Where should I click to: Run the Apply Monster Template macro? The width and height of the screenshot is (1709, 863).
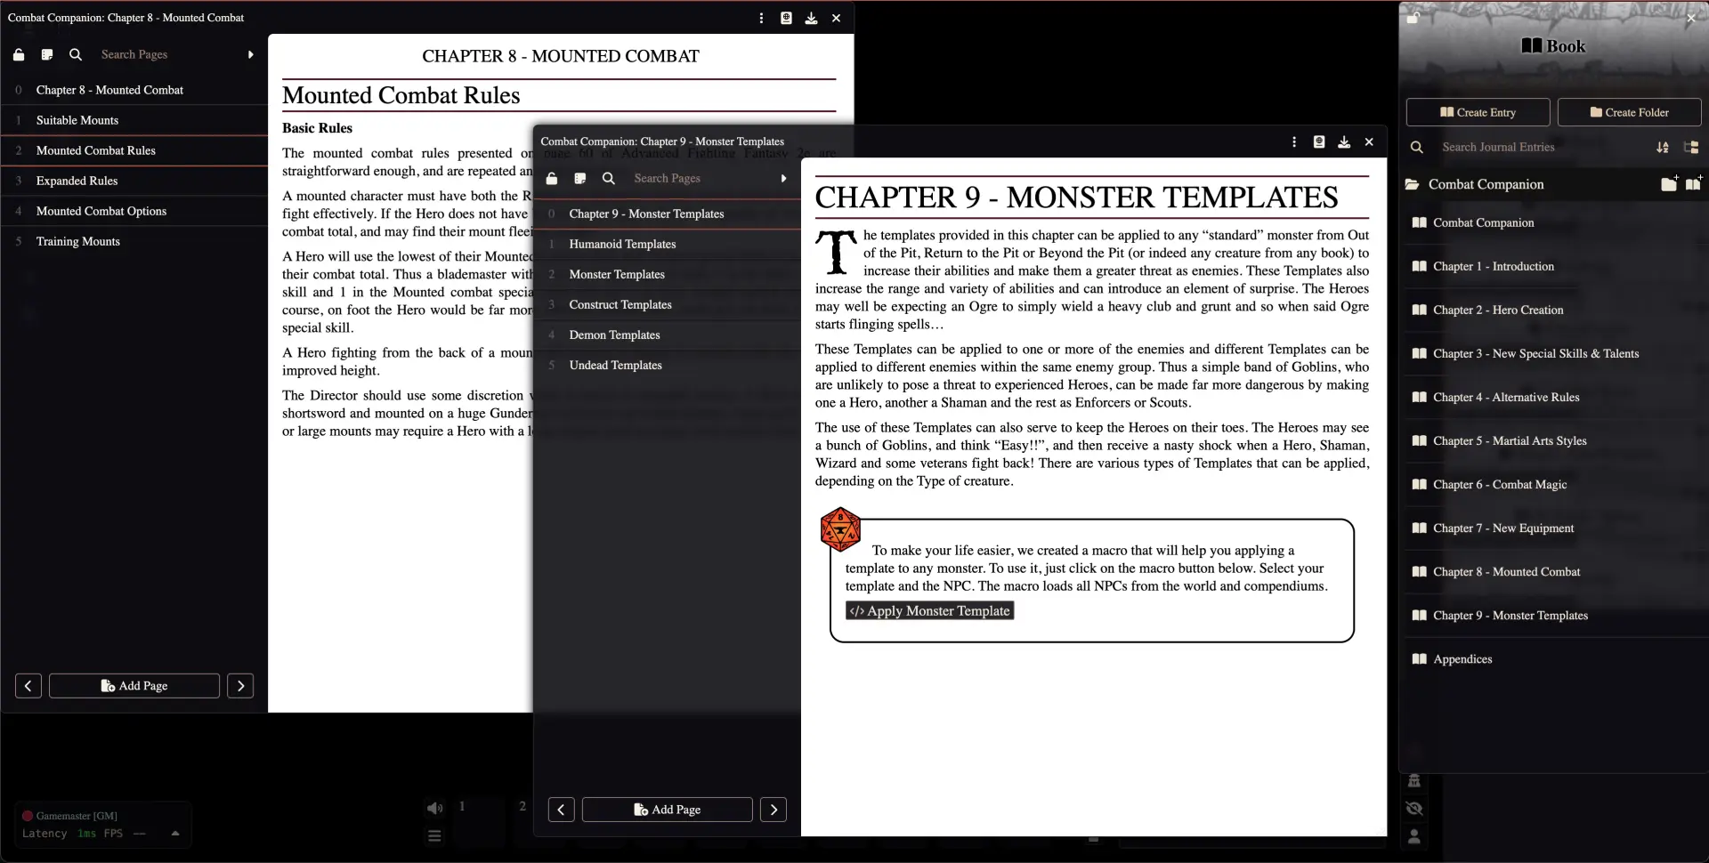[x=929, y=611]
